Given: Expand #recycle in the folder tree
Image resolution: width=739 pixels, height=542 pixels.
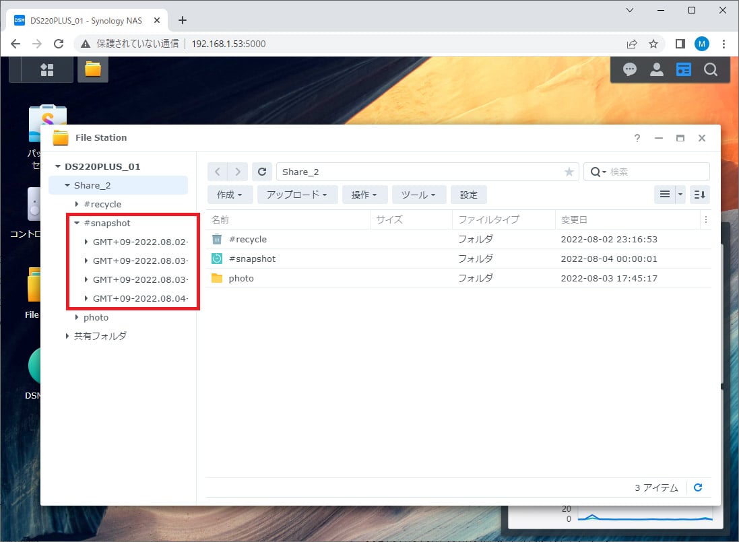Looking at the screenshot, I should pos(77,204).
